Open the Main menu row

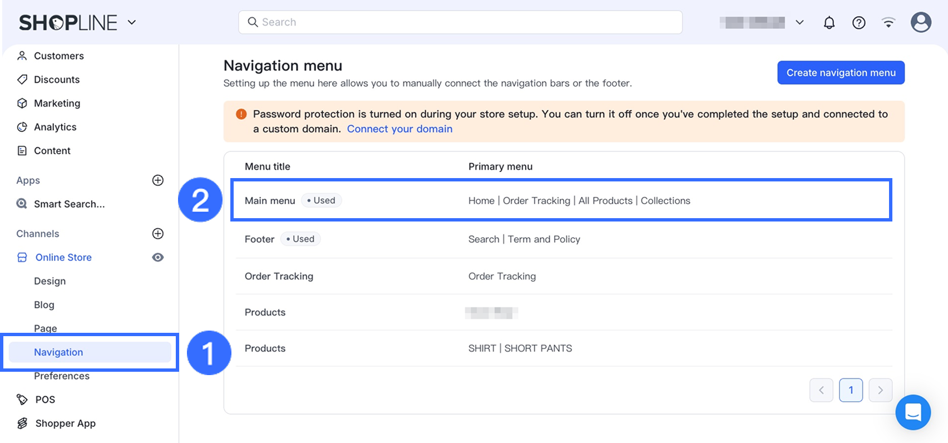point(270,201)
